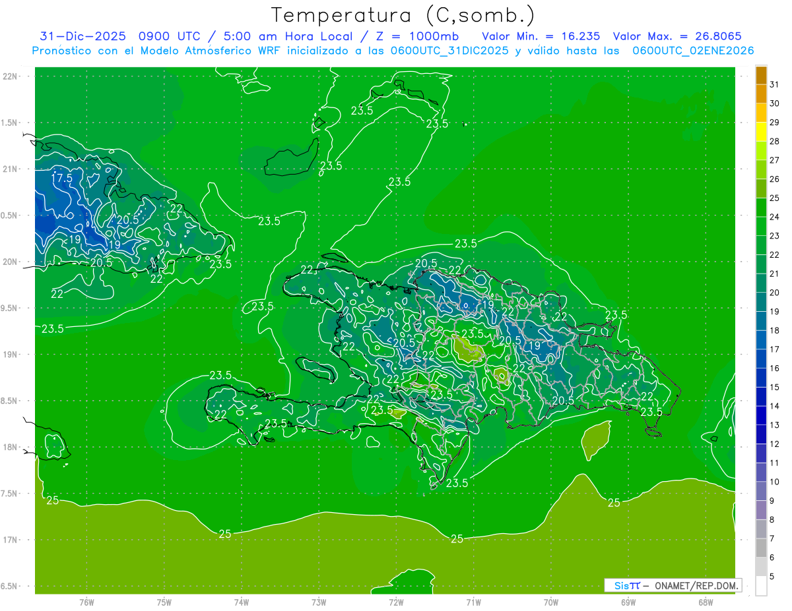Click the '75W' longitude axis label
792x611 pixels.
pos(164,602)
